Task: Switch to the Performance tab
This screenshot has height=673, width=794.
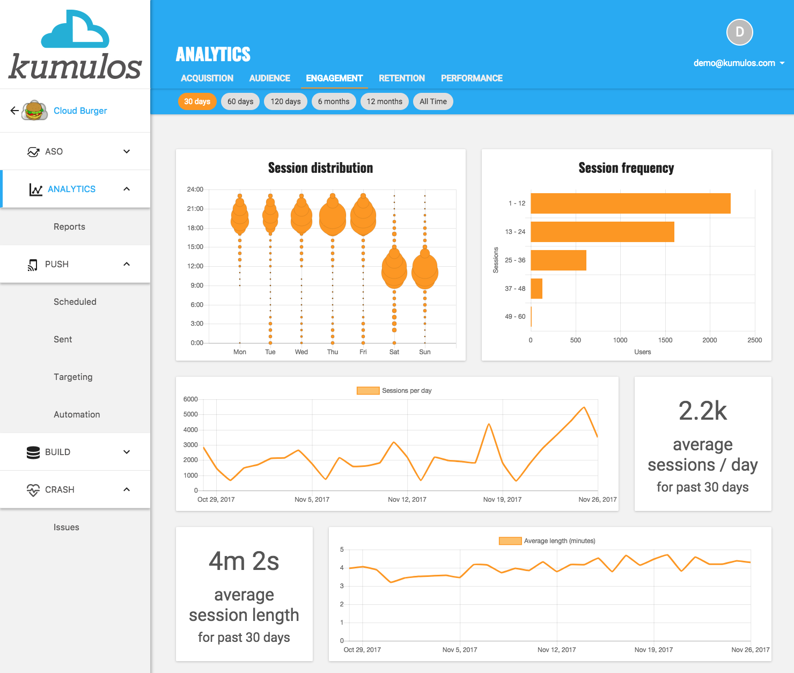Action: (472, 78)
